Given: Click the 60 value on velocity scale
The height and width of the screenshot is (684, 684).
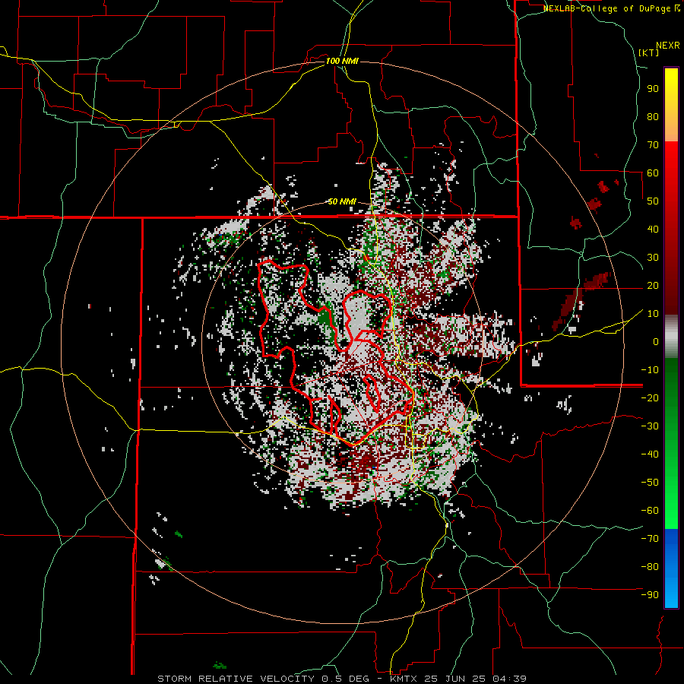Looking at the screenshot, I should (x=653, y=173).
